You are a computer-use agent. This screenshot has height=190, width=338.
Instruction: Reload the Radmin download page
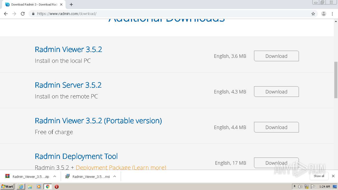click(23, 14)
